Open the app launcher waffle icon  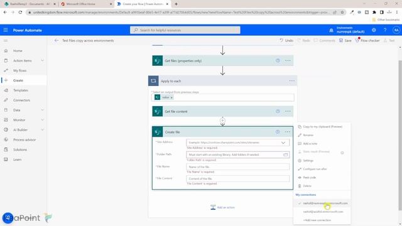tap(6, 30)
